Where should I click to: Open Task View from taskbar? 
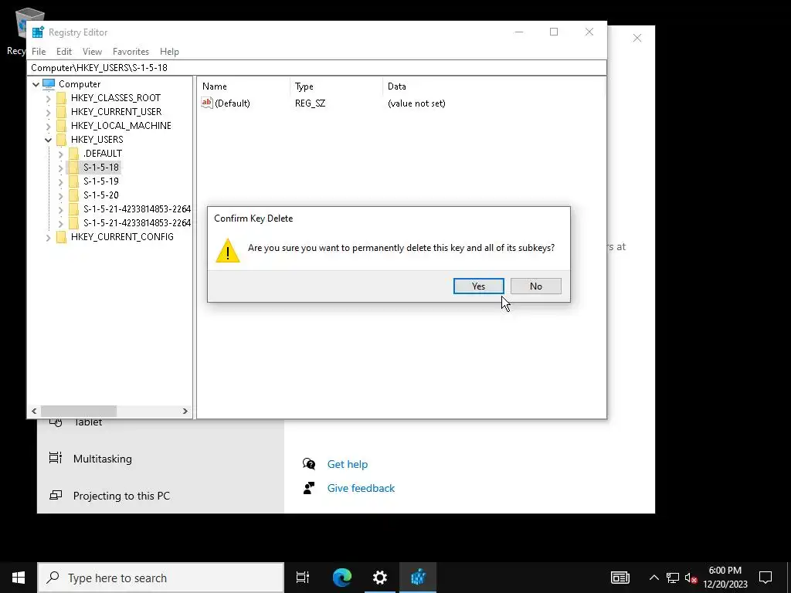303,578
